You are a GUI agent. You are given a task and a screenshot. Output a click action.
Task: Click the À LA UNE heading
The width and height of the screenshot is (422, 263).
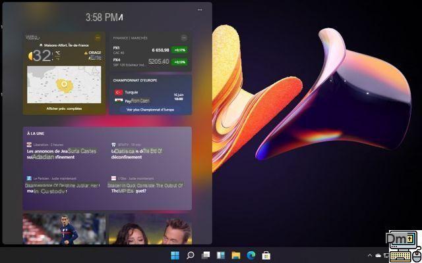coord(36,133)
